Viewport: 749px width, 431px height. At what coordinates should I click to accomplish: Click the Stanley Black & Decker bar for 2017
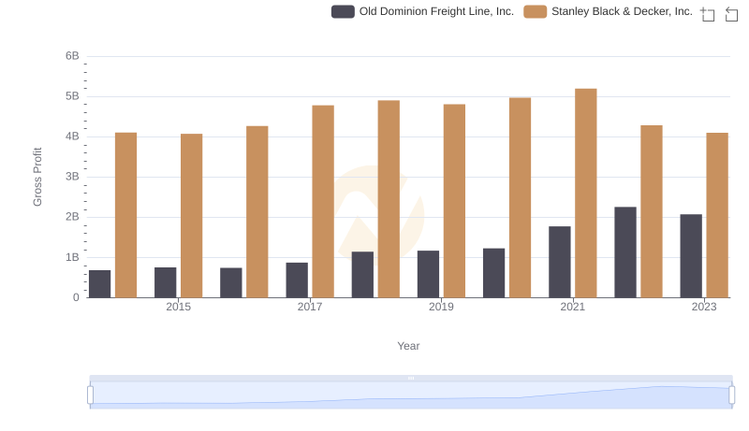click(323, 201)
